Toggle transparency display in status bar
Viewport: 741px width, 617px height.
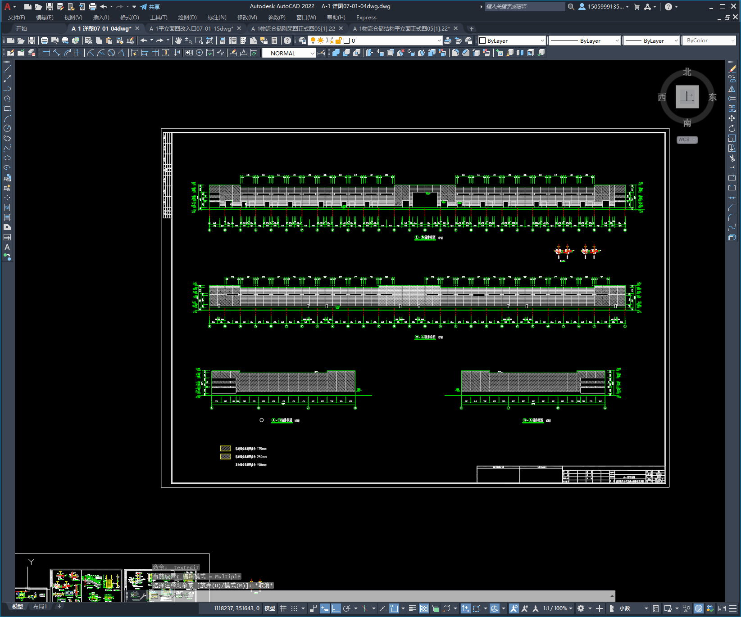coord(424,608)
